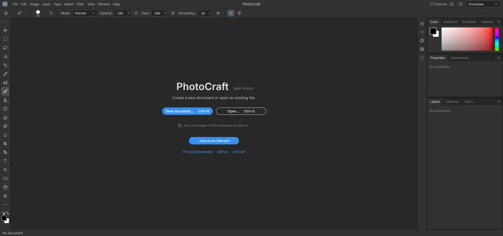Screen dimensions: 503x236
Task: Open the Filter menu
Action: [x=80, y=4]
